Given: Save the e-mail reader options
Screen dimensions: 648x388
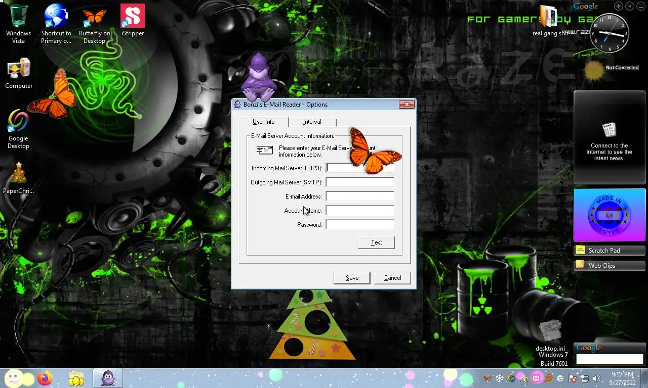Looking at the screenshot, I should tap(352, 278).
